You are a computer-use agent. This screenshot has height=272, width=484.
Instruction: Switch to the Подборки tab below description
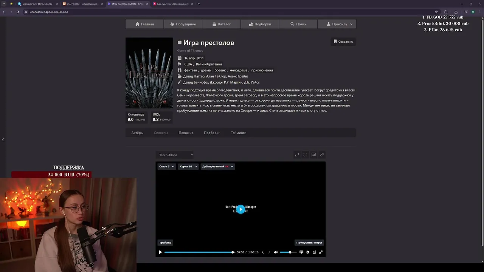tap(212, 133)
